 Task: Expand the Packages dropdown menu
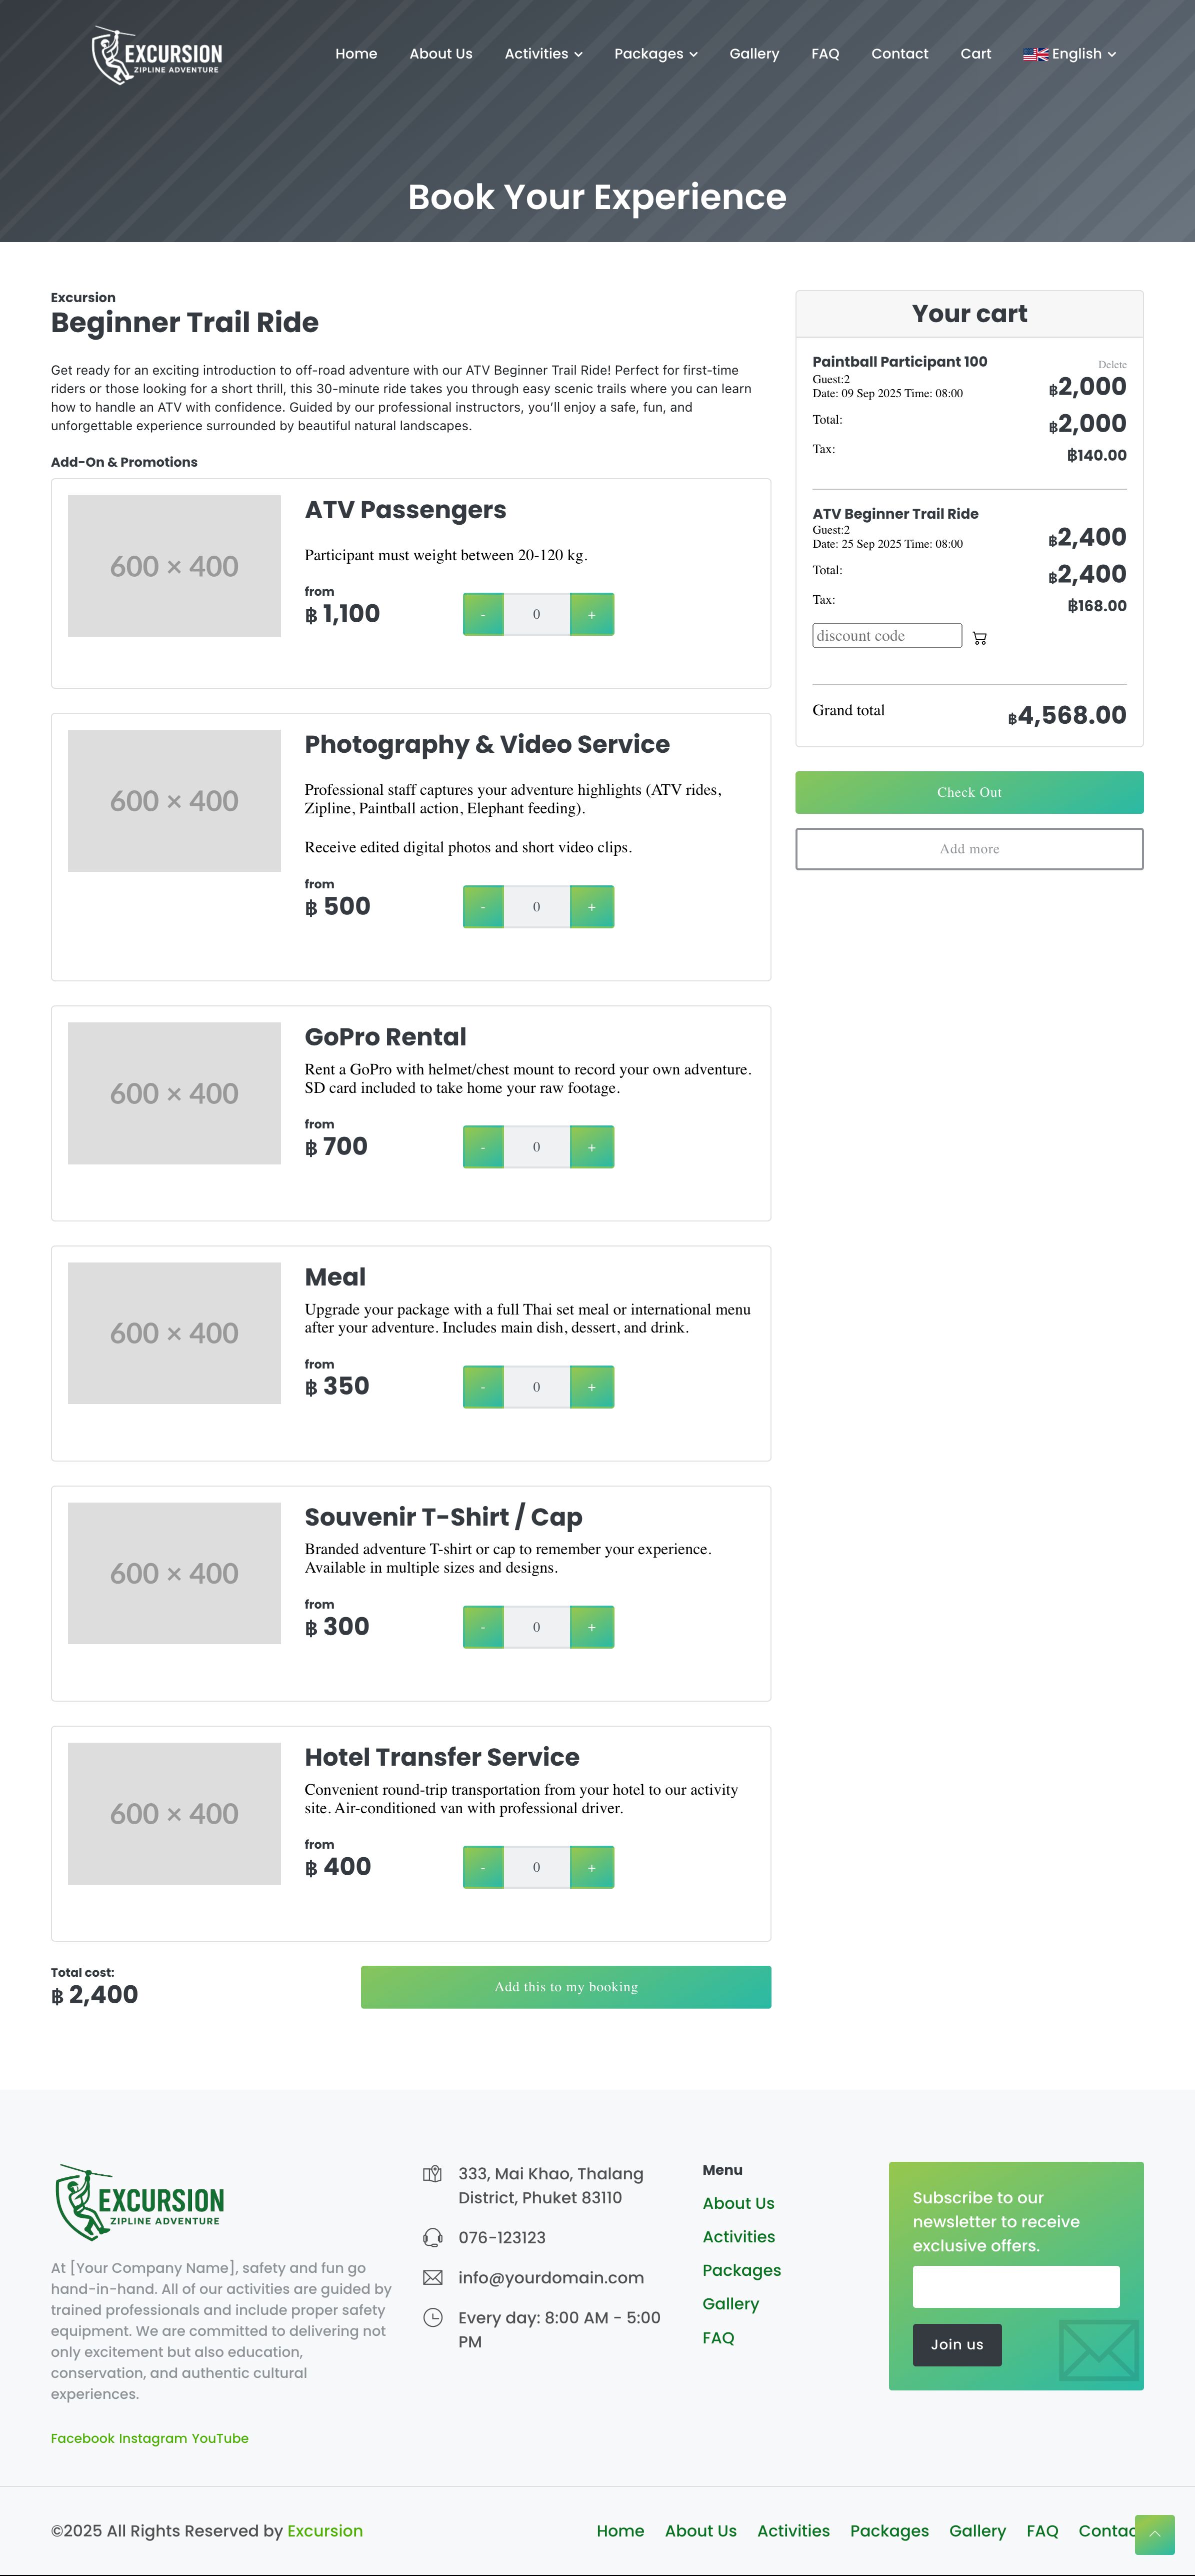656,54
